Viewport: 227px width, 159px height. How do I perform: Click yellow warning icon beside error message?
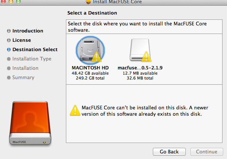pyautogui.click(x=75, y=110)
